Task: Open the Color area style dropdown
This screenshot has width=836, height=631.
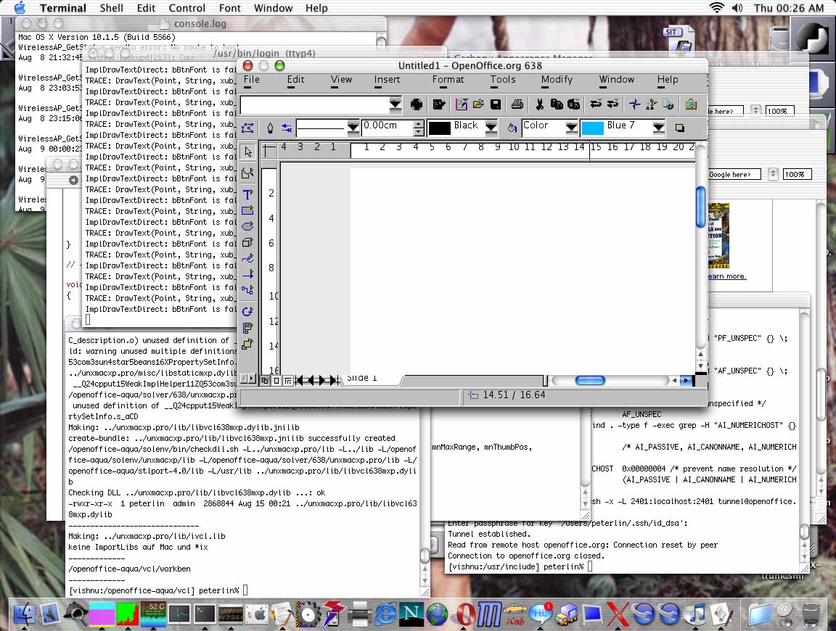Action: 572,128
